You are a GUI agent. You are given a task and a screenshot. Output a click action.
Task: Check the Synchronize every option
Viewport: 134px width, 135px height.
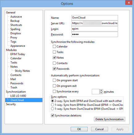(x=54, y=91)
